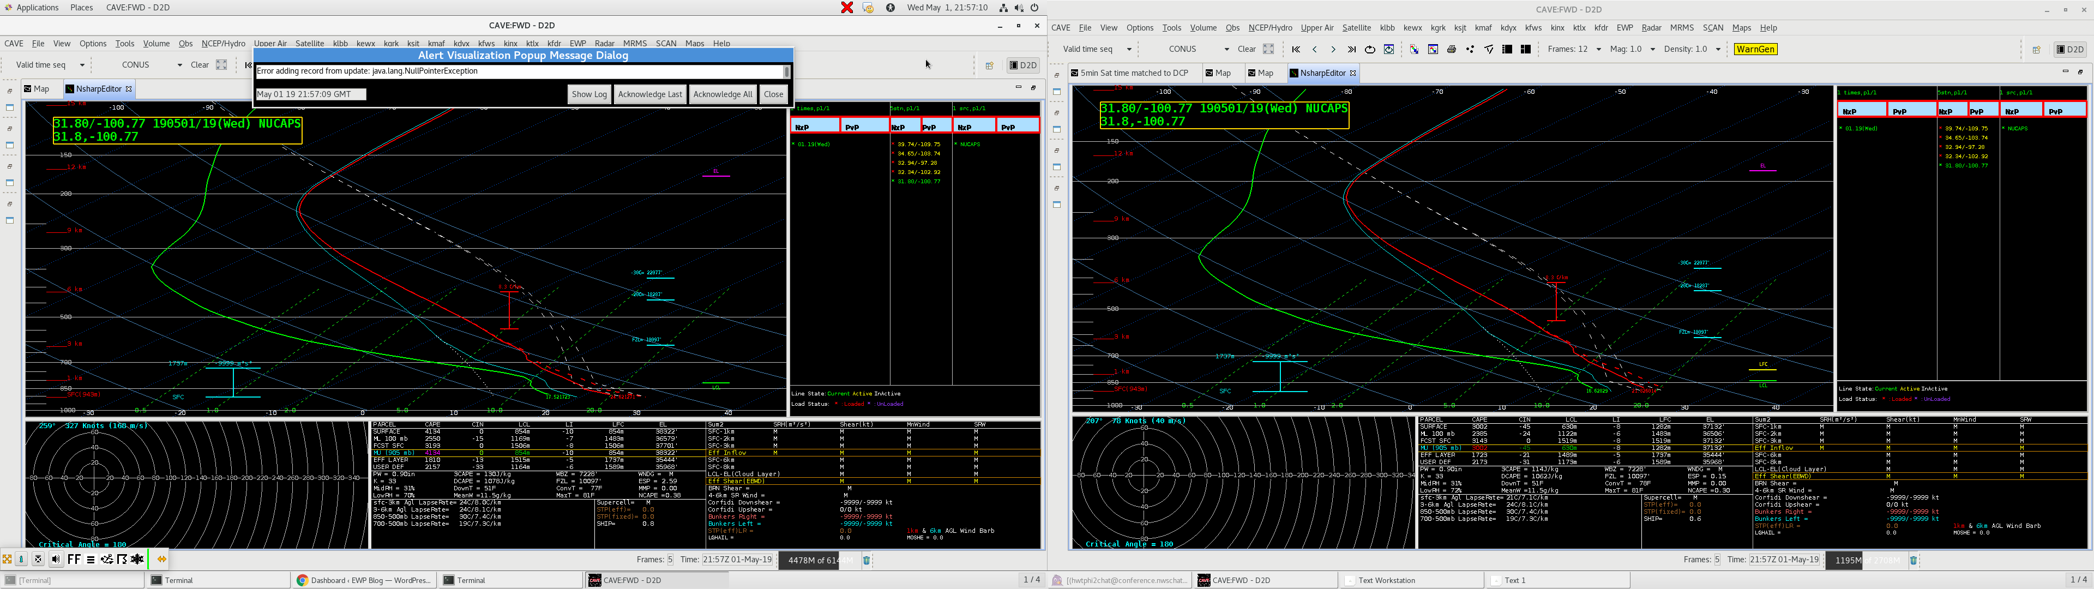Click garbage collection trash icon beside 1195M
The width and height of the screenshot is (2094, 589).
pos(1914,560)
